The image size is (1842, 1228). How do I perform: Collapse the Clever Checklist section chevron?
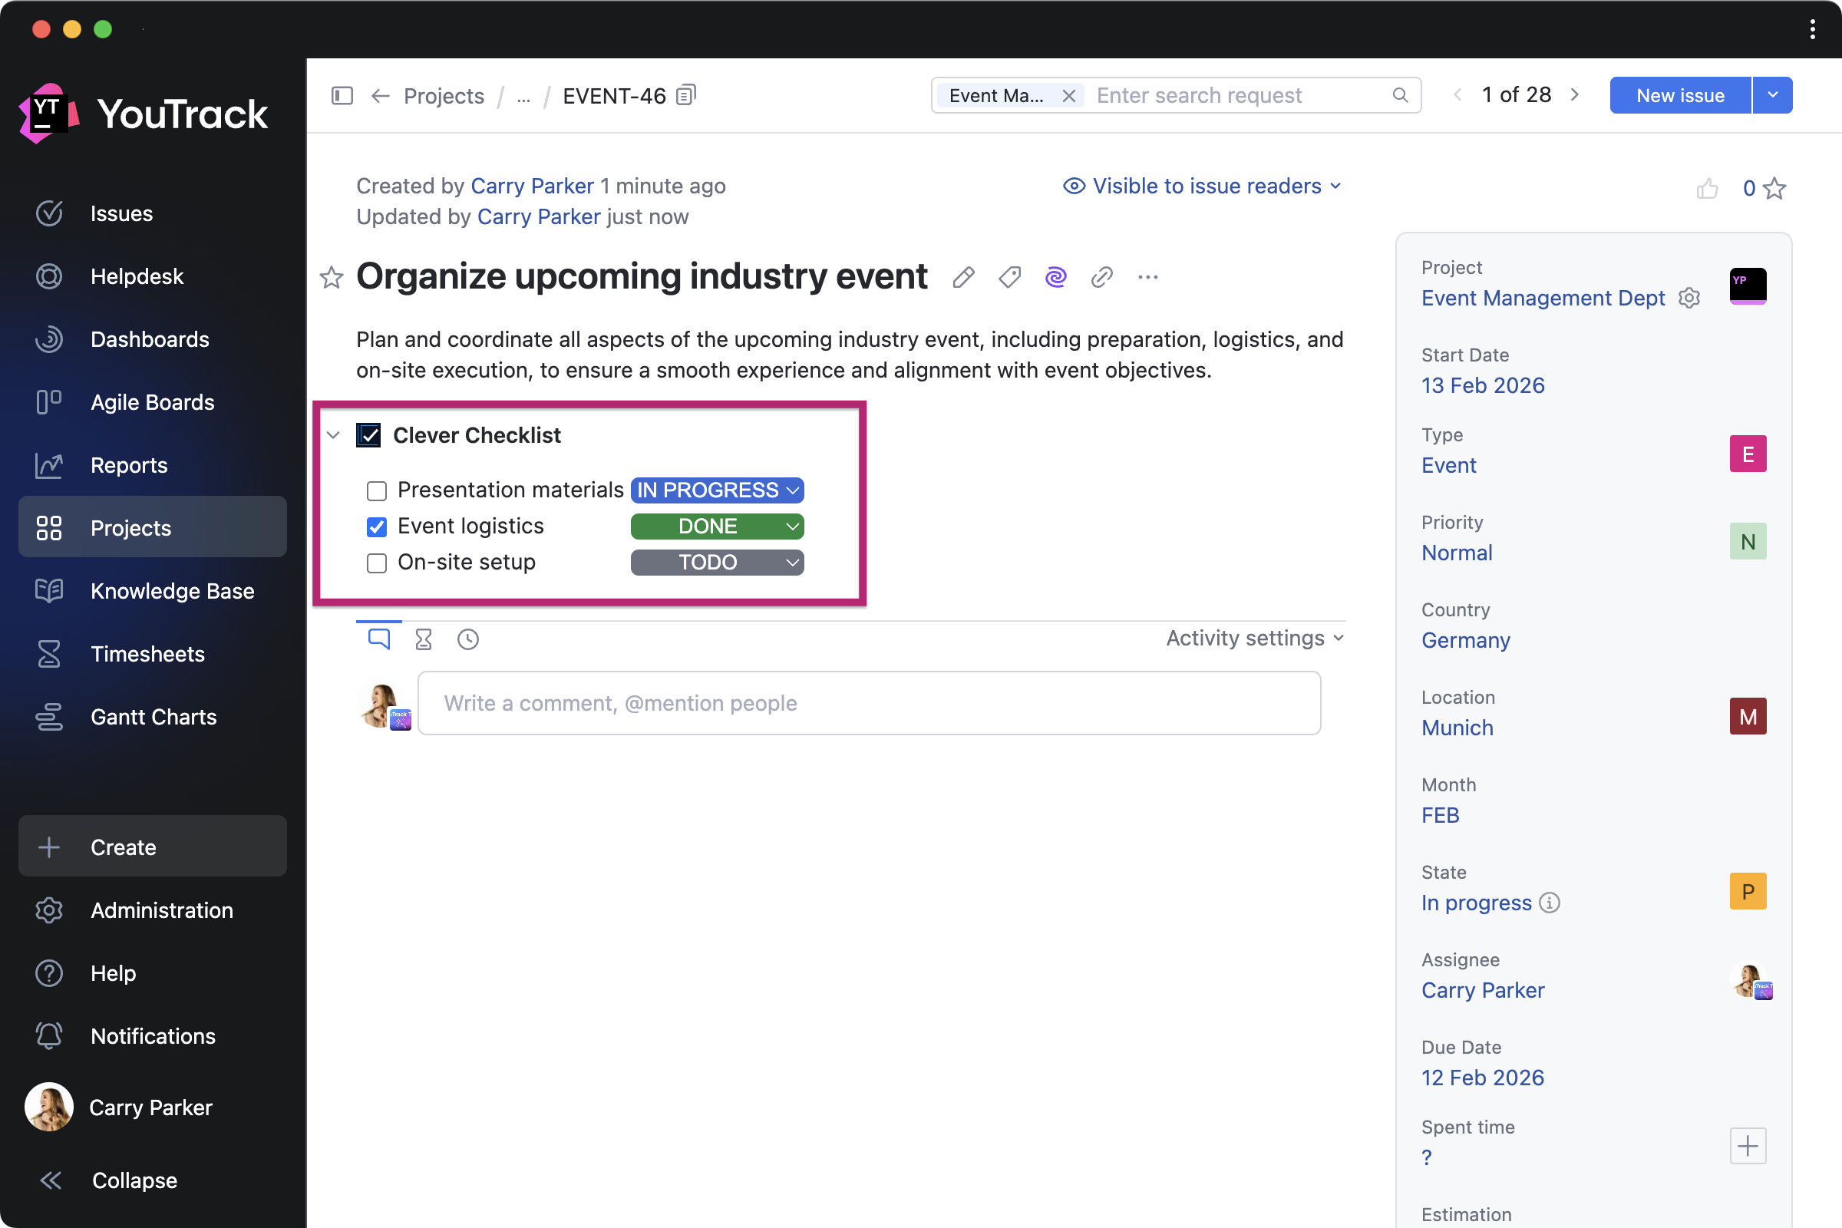tap(334, 435)
